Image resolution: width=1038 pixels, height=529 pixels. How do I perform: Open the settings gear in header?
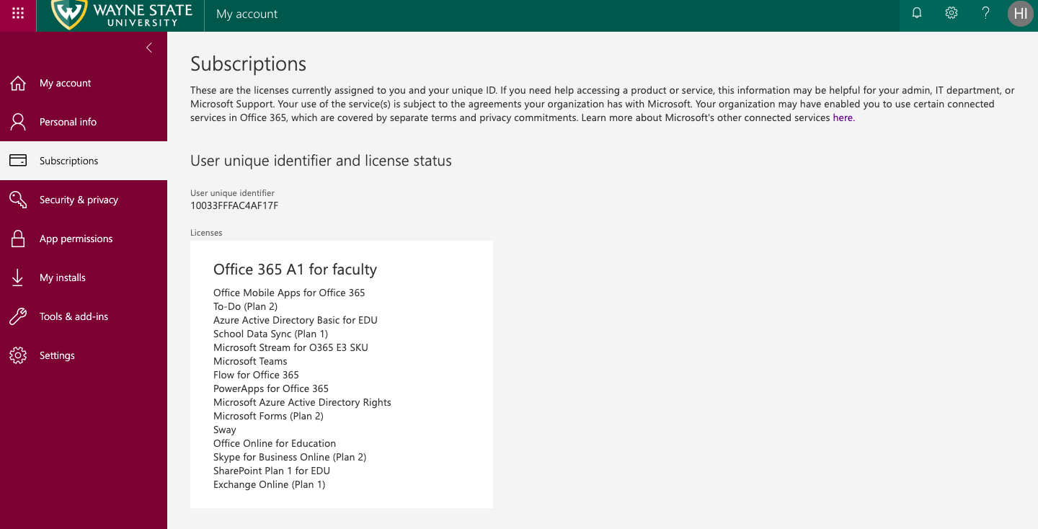pyautogui.click(x=951, y=13)
